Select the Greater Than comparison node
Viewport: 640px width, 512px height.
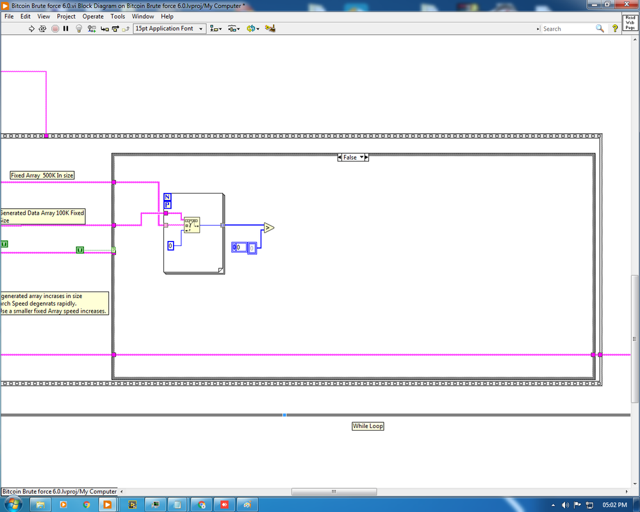tap(268, 227)
